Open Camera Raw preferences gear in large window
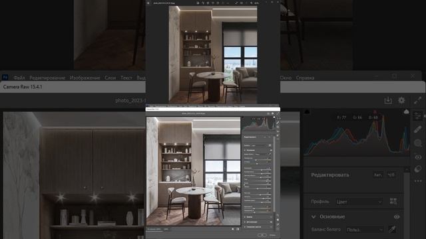The width and height of the screenshot is (426, 239). point(401,100)
